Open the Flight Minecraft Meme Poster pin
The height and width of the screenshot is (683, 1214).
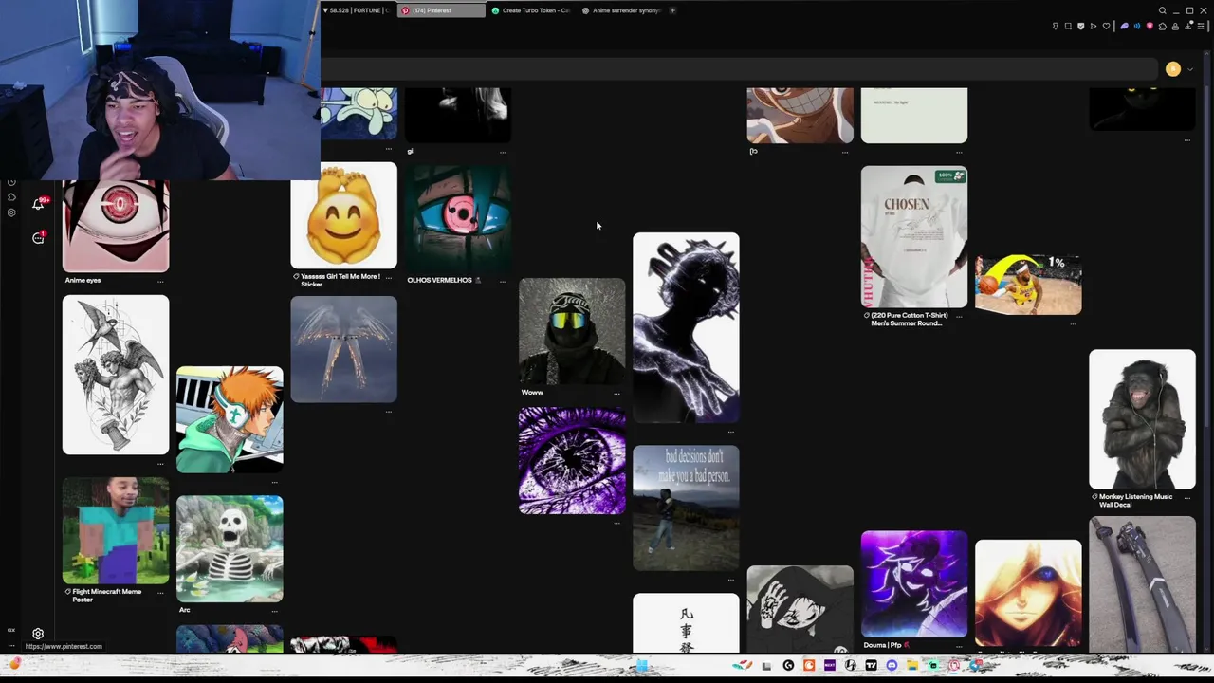pos(116,530)
